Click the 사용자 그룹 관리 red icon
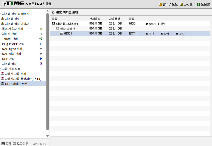This screenshot has width=212, height=146. pos(3,73)
